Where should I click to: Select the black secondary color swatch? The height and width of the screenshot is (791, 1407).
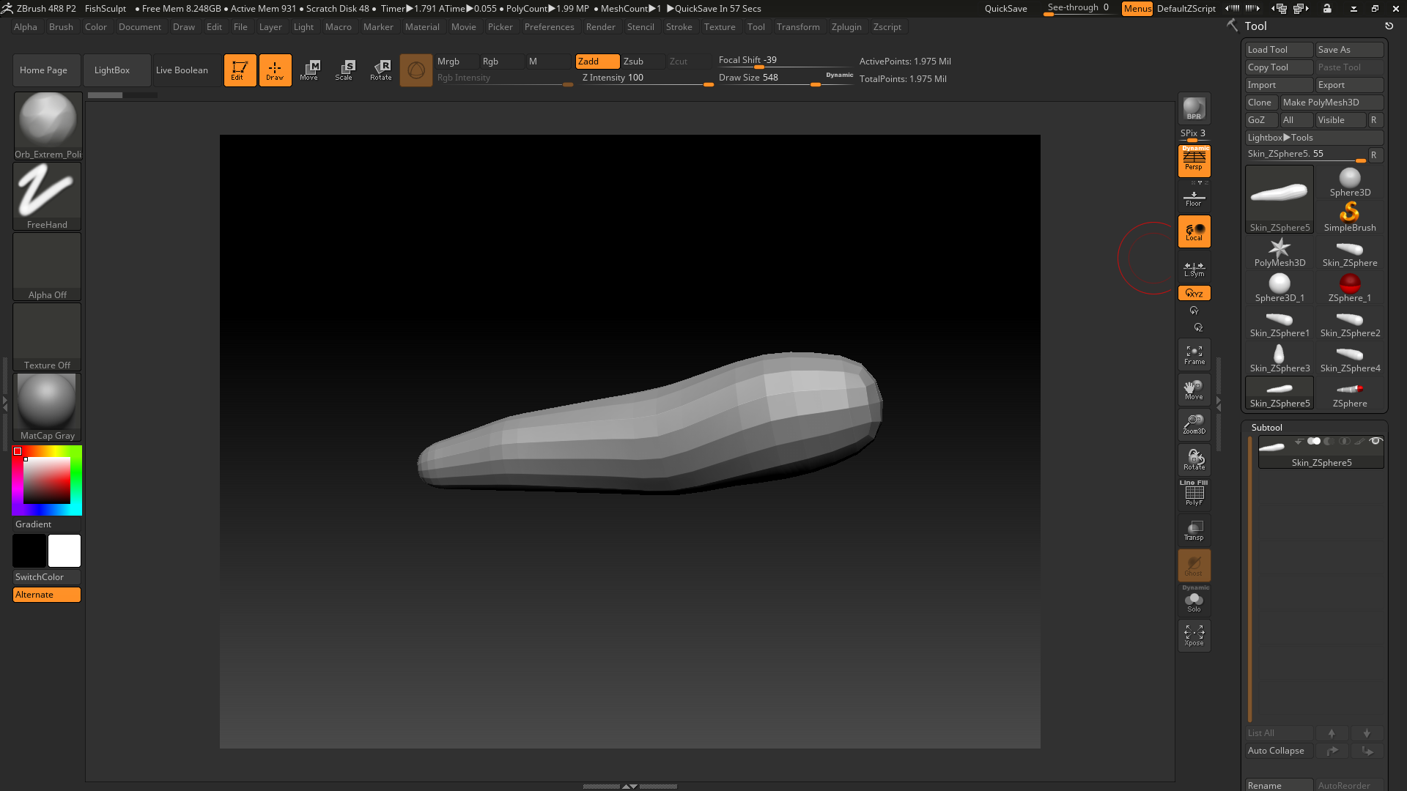coord(29,551)
